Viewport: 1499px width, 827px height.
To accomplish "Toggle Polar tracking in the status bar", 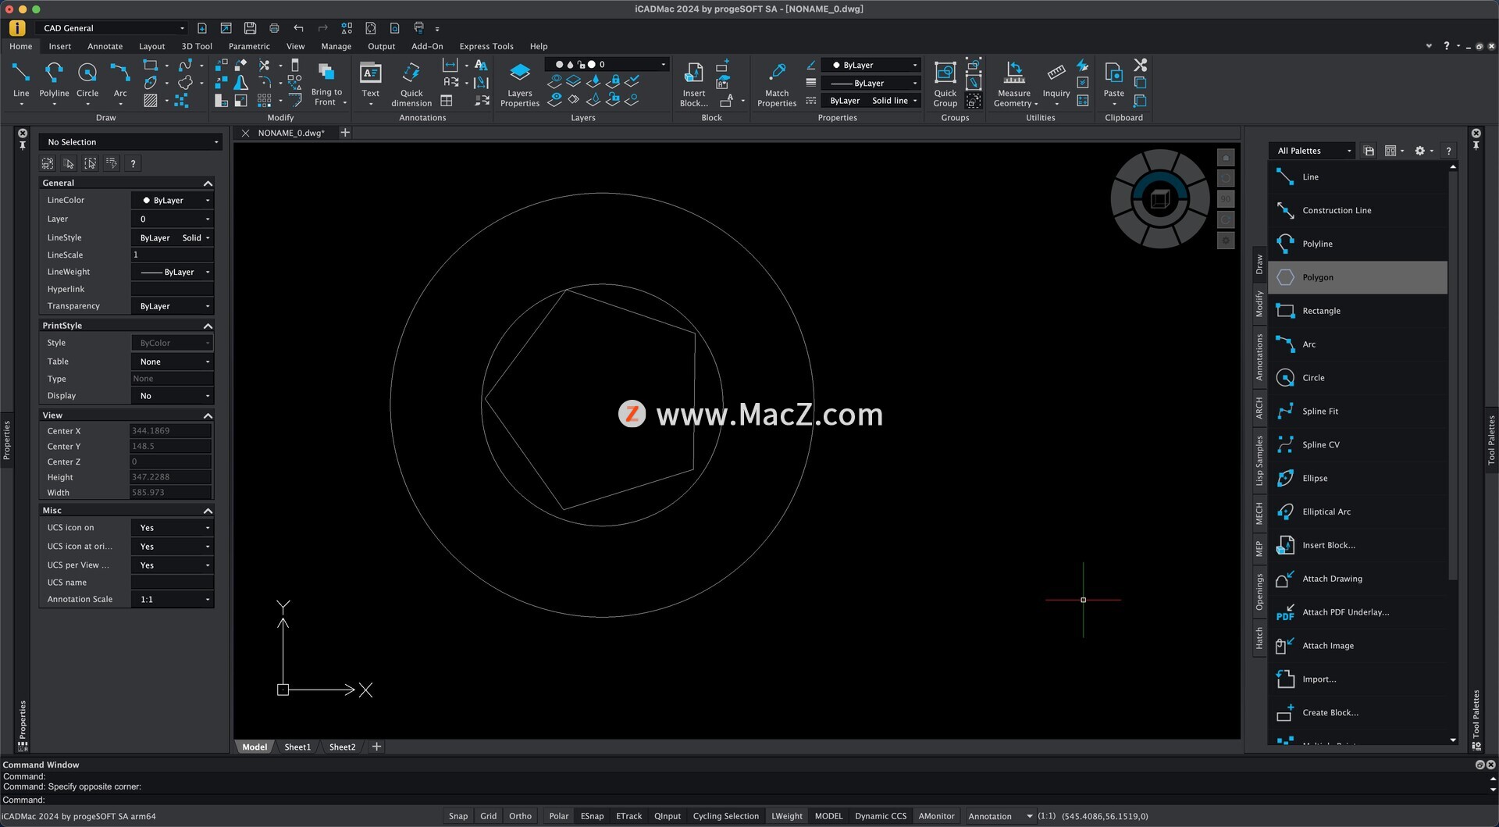I will 558,816.
